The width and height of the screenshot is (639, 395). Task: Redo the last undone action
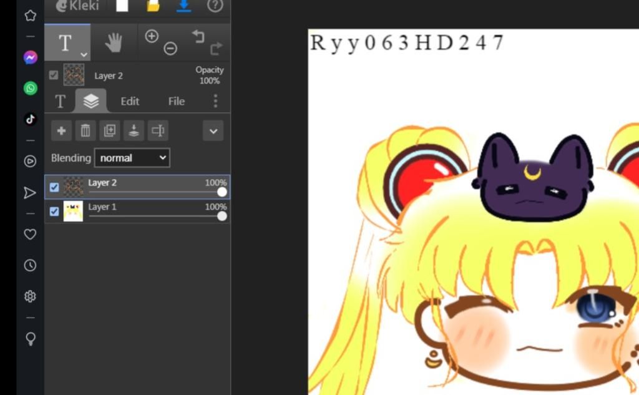click(217, 49)
